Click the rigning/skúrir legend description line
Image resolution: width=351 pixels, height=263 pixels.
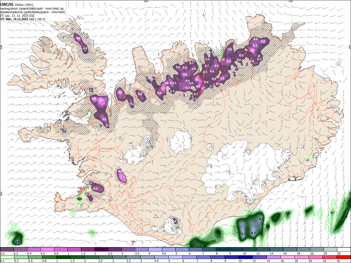click(x=32, y=8)
